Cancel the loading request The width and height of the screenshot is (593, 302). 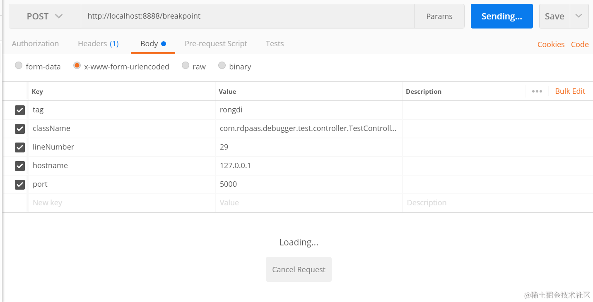click(x=299, y=269)
